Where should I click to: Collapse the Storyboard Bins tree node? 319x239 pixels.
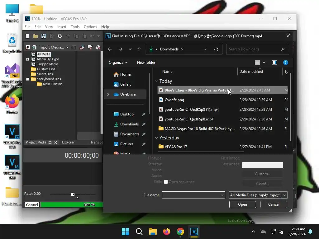[x=27, y=79]
